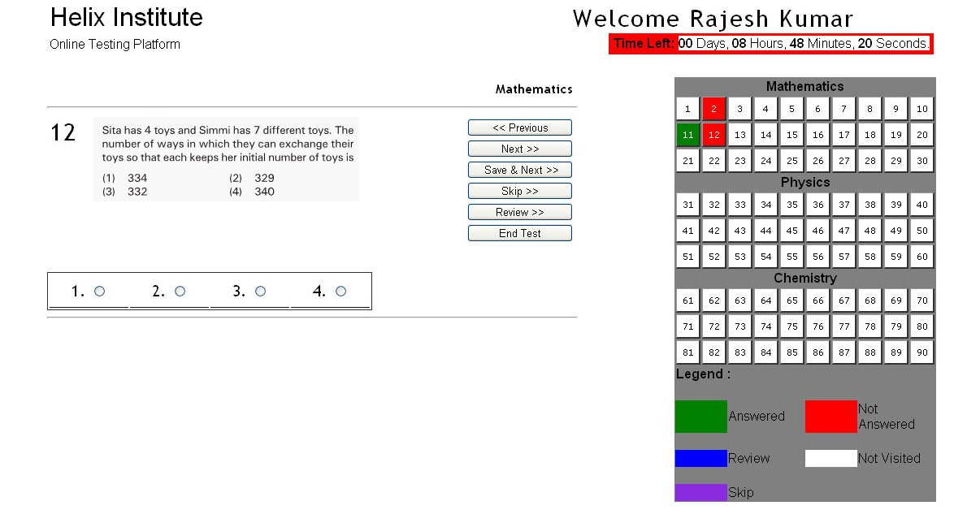This screenshot has width=954, height=523.
Task: Go to Chemistry question 87
Action: tap(843, 352)
